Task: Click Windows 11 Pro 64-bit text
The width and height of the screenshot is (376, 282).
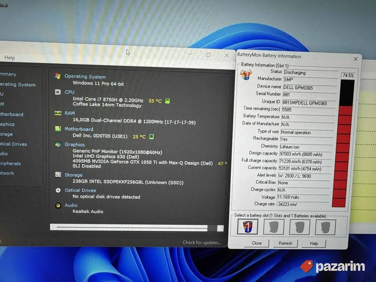Action: pyautogui.click(x=98, y=84)
